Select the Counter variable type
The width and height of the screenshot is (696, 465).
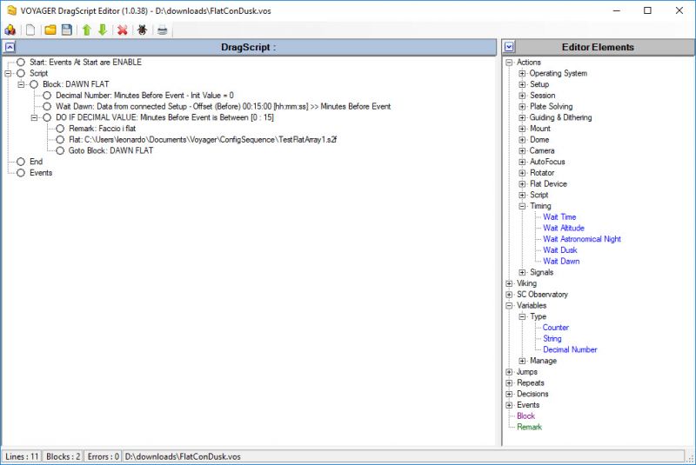555,327
